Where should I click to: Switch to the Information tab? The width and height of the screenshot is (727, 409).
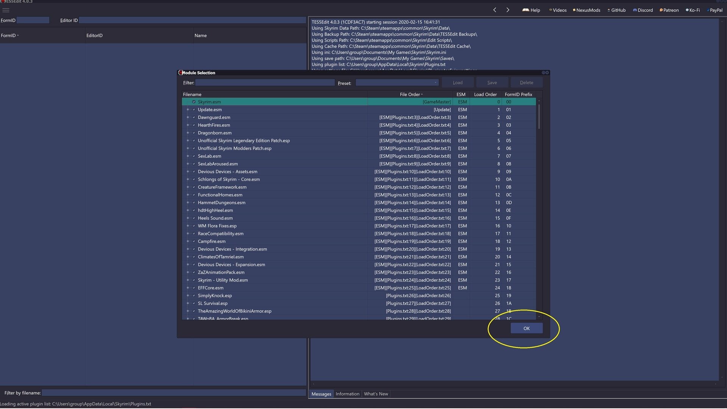[347, 394]
